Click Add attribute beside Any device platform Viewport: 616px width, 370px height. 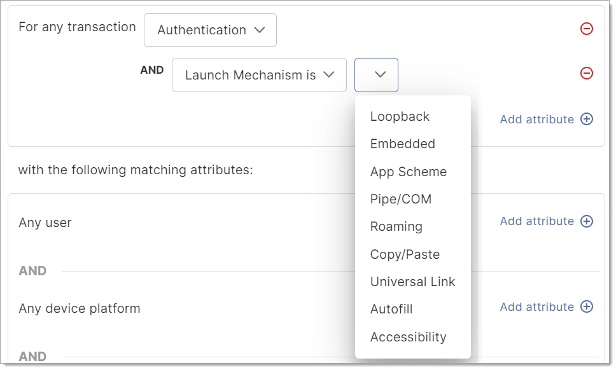(x=536, y=307)
